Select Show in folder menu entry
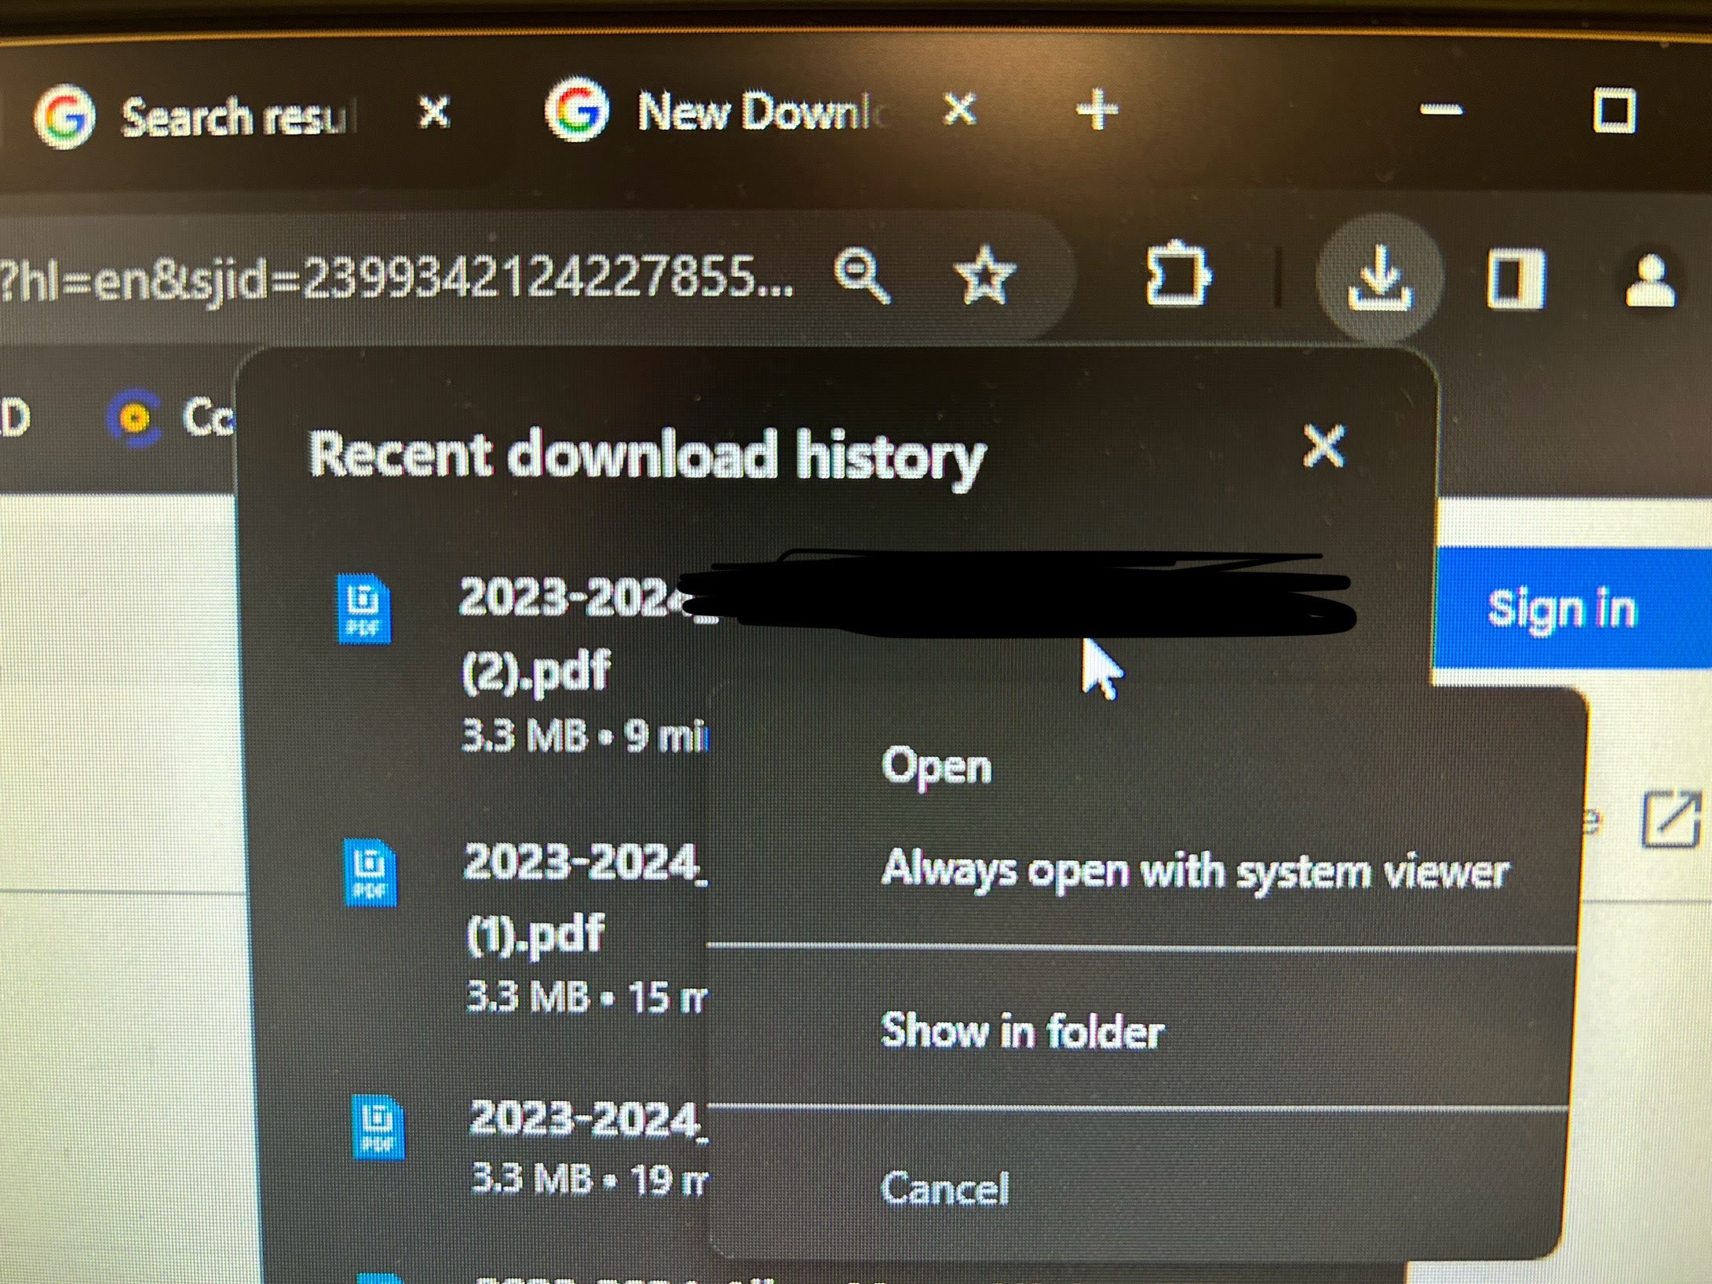Image resolution: width=1712 pixels, height=1284 pixels. (1021, 1030)
